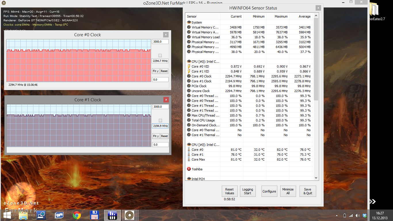The height and width of the screenshot is (221, 393).
Task: Select the Total CPU Usage row label
Action: coord(203,120)
